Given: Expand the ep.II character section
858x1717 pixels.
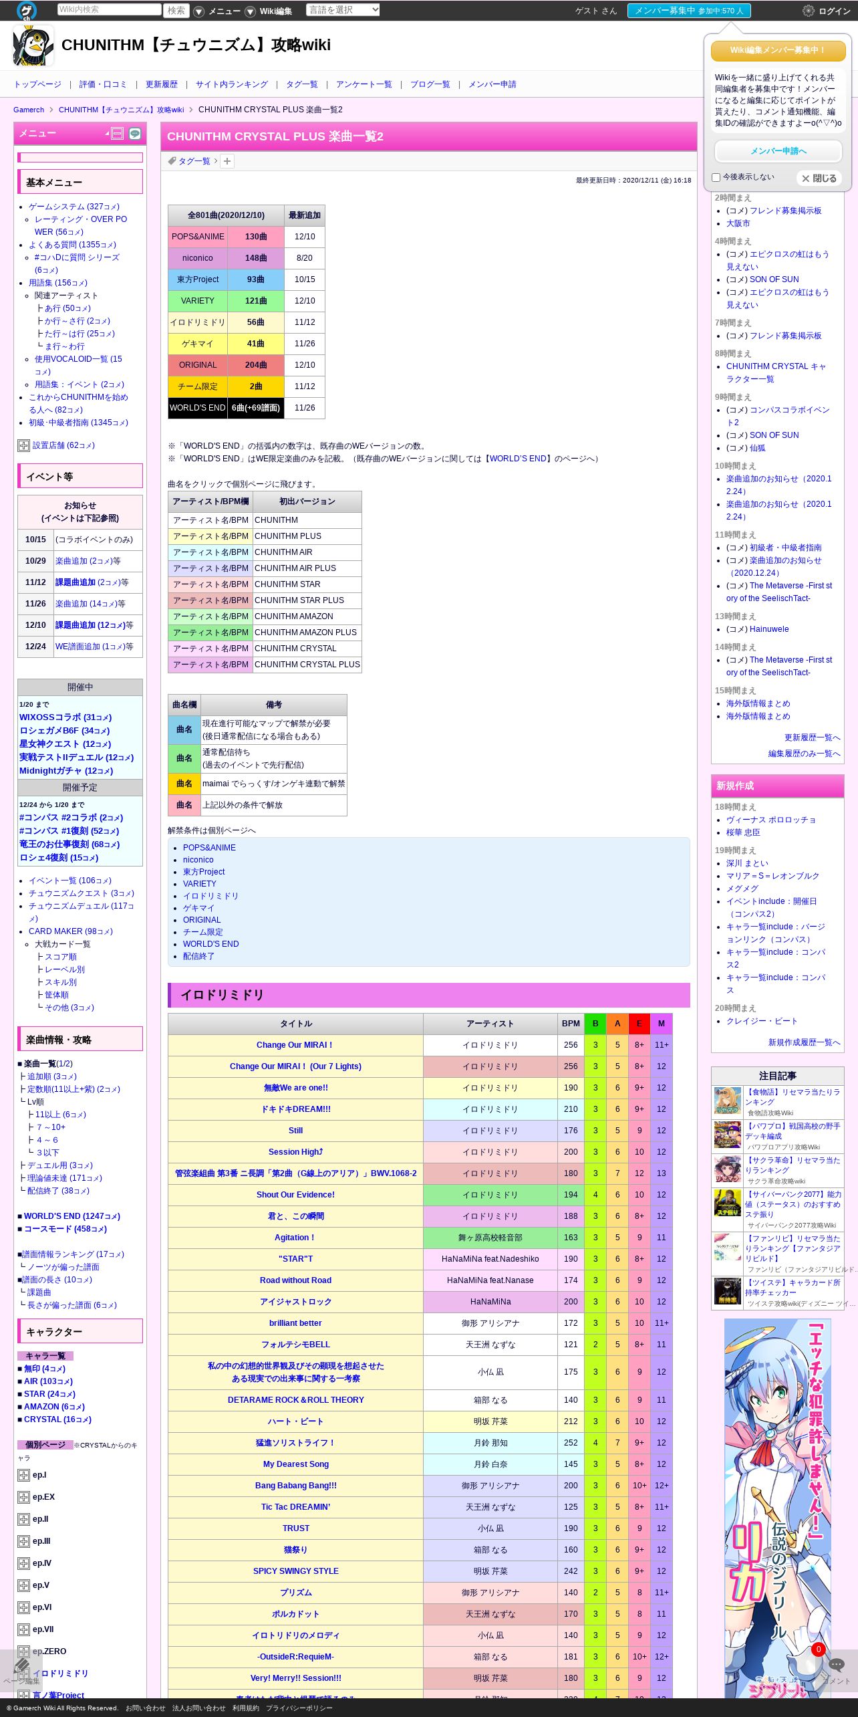Looking at the screenshot, I should [23, 1519].
